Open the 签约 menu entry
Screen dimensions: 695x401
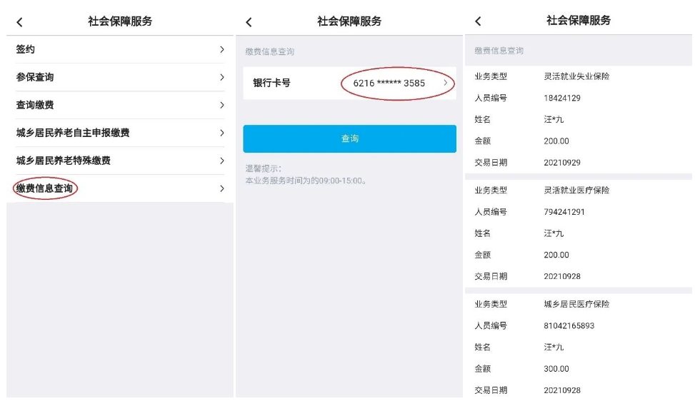[x=120, y=49]
